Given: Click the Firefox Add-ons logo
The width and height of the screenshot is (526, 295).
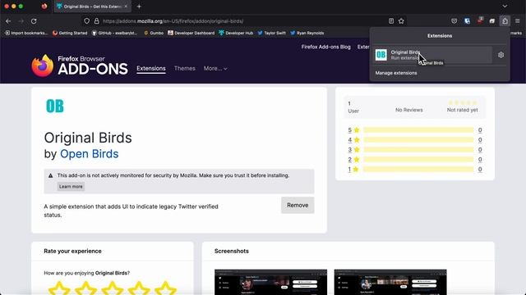Looking at the screenshot, I should [80, 66].
